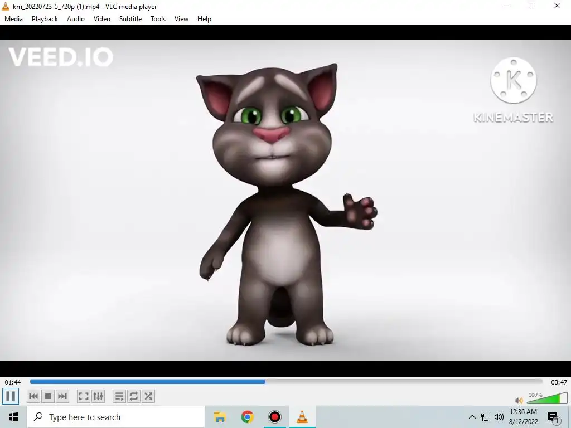Viewport: 571px width, 428px height.
Task: Toggle fullscreen video mode
Action: coord(84,396)
